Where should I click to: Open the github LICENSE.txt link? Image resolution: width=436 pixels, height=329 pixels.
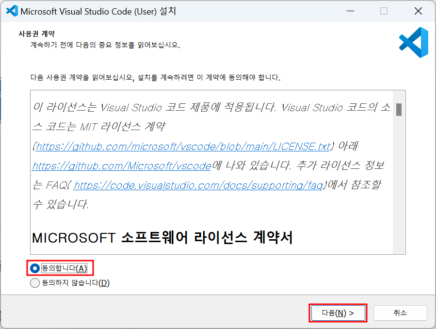[x=183, y=146]
